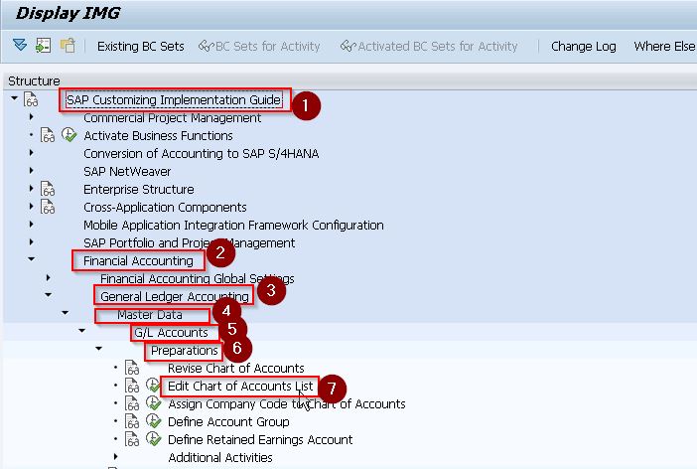This screenshot has height=469, width=697.
Task: Select Master Data row text
Action: click(x=150, y=315)
